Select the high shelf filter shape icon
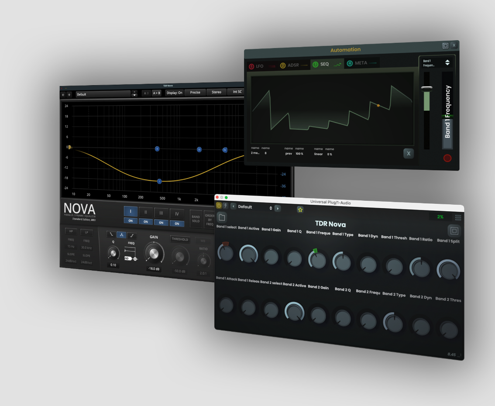495x406 pixels. pos(132,236)
